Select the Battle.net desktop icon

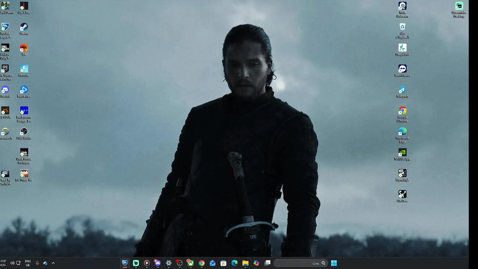(x=24, y=92)
